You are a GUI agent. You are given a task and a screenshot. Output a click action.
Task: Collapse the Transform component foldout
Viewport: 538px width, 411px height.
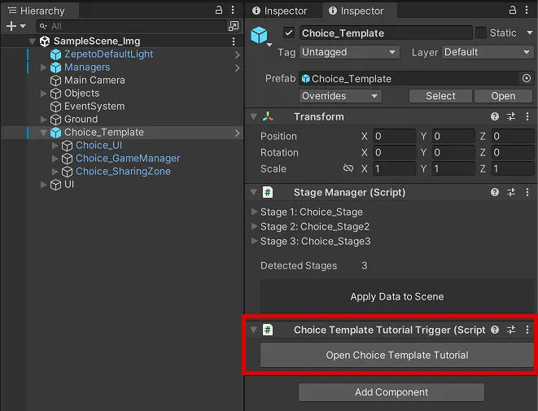coord(254,117)
